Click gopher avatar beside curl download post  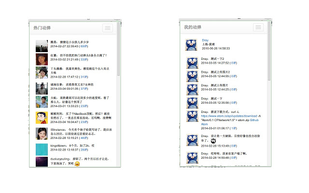pyautogui.click(x=192, y=116)
